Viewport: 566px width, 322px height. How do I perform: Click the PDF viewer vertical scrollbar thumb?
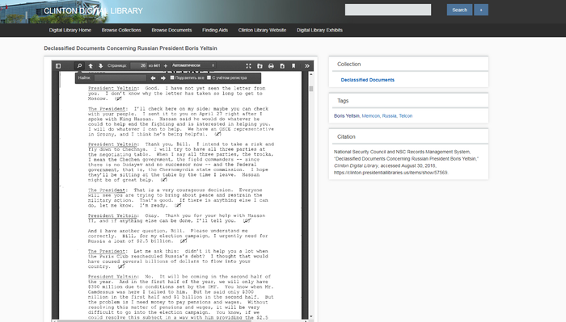tap(311, 89)
